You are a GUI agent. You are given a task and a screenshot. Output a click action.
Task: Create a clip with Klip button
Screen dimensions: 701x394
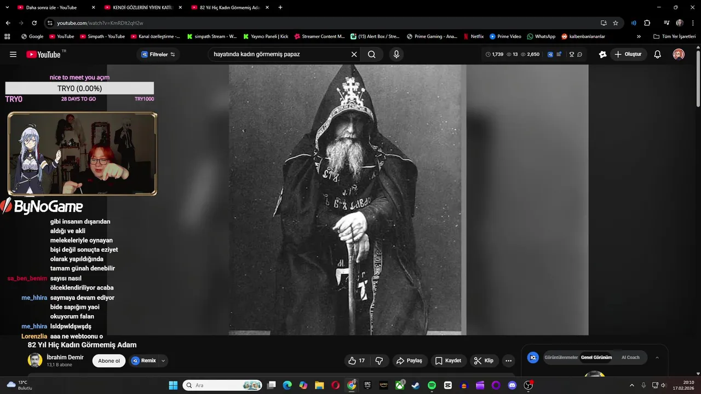[x=484, y=361]
